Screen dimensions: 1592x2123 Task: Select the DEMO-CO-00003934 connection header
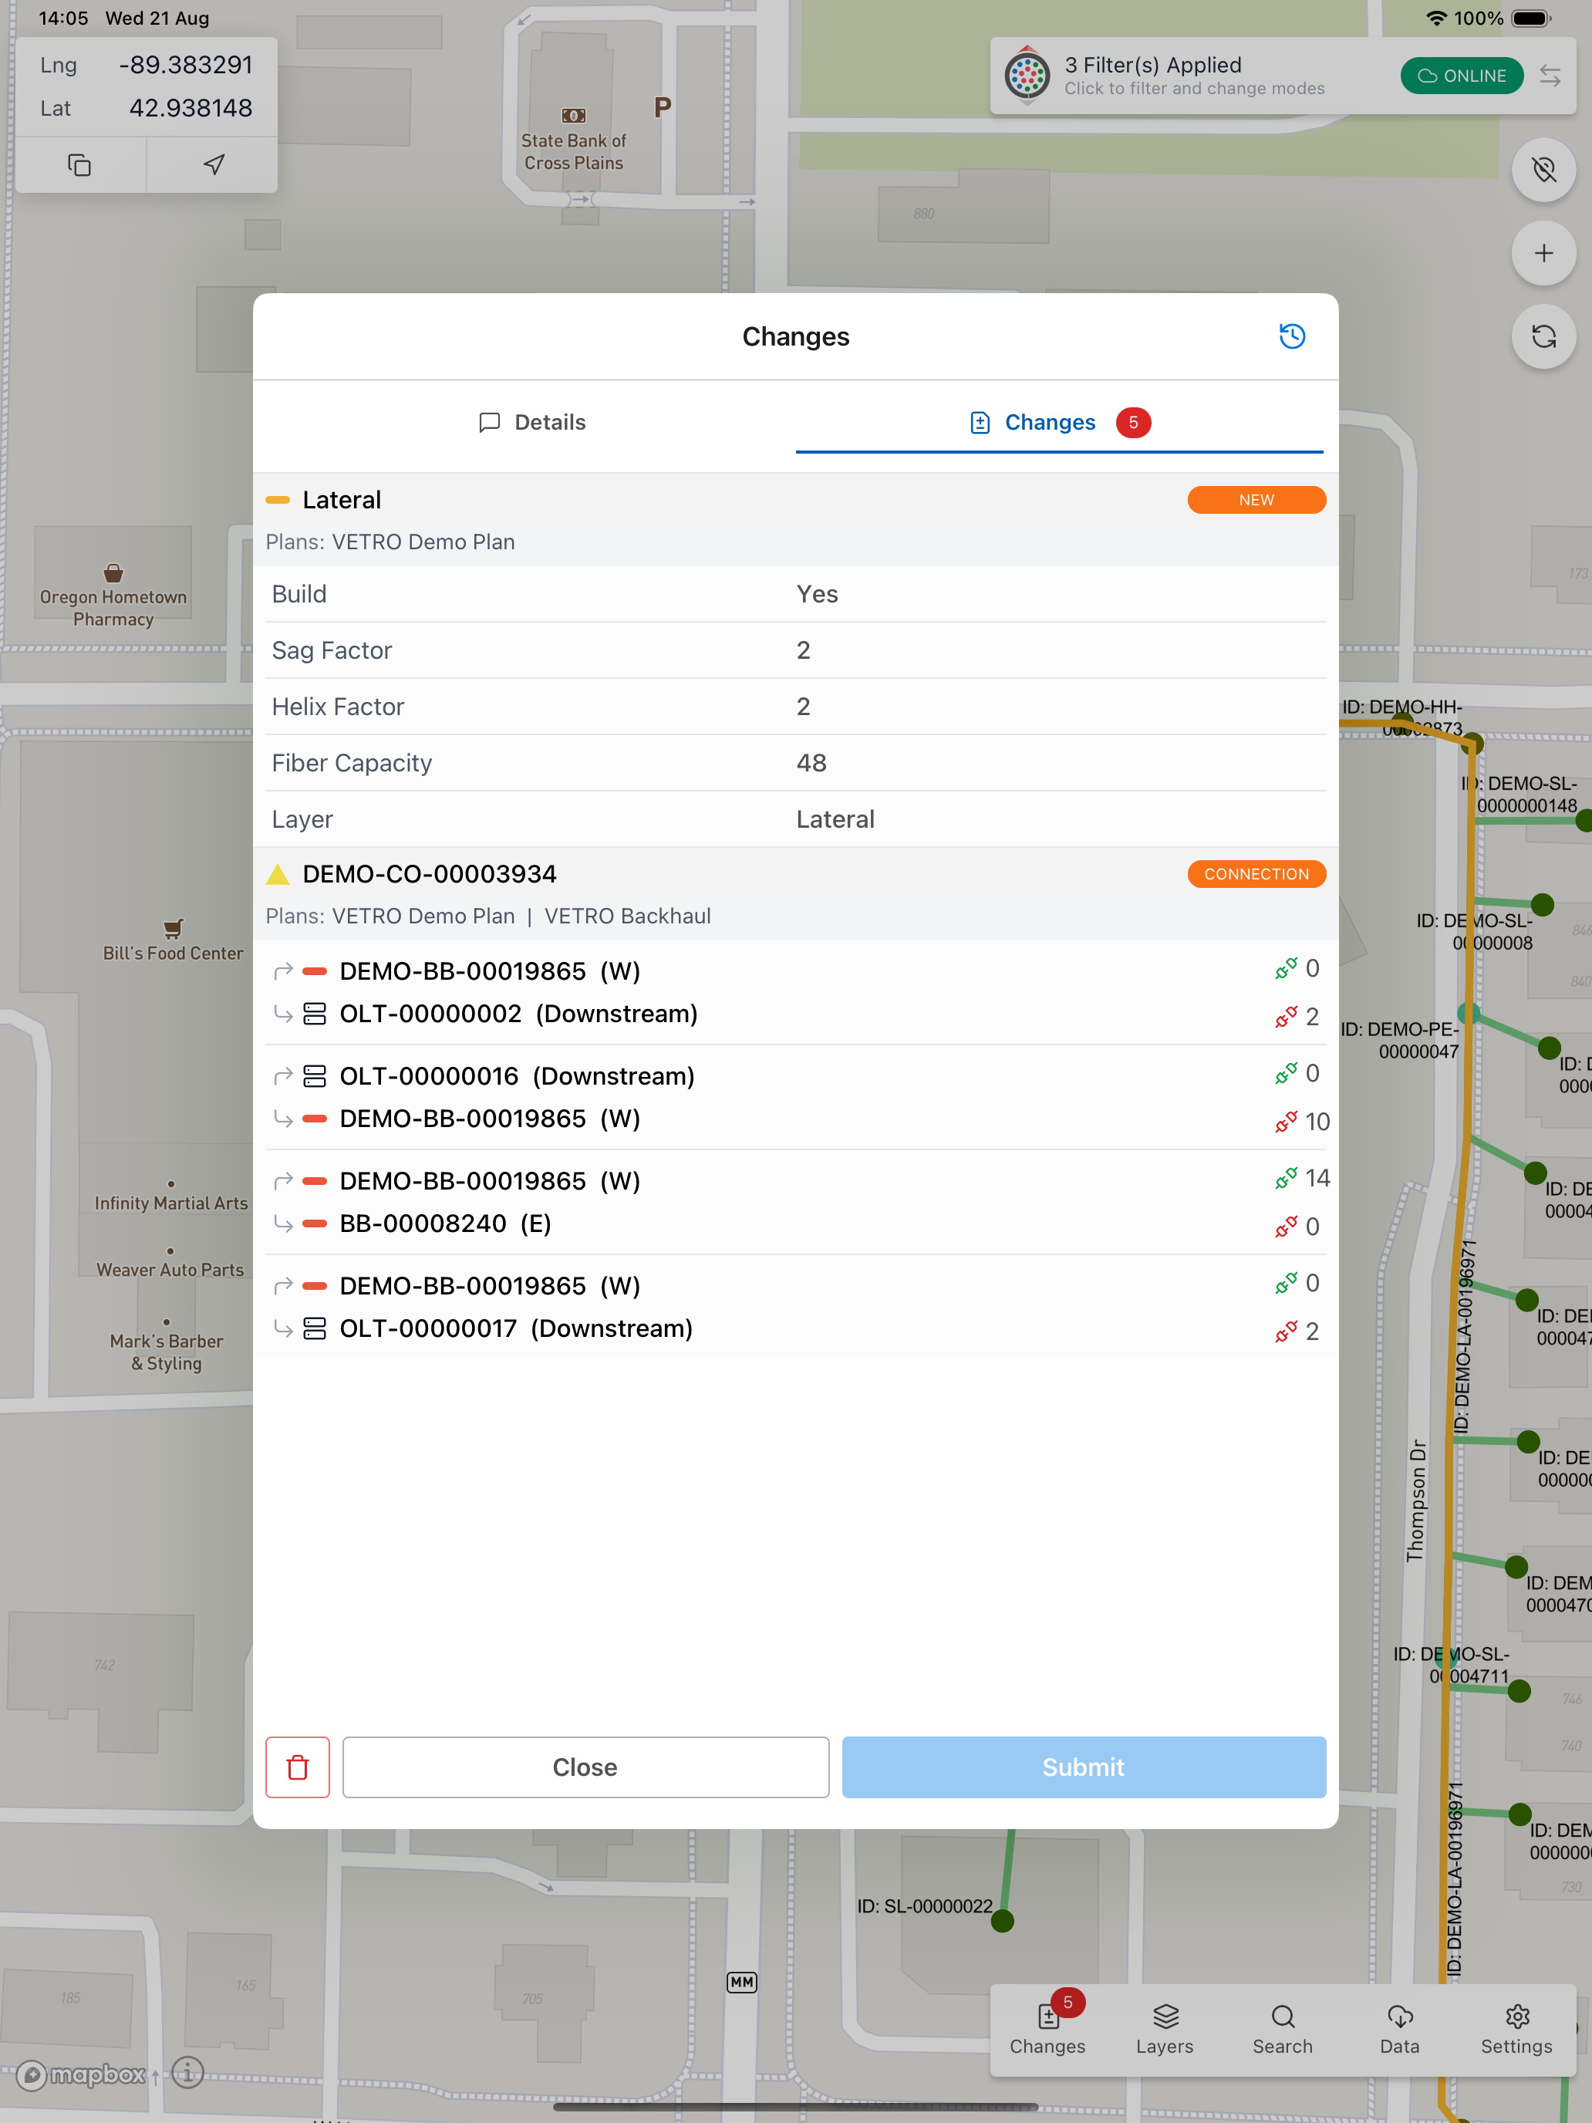point(795,893)
